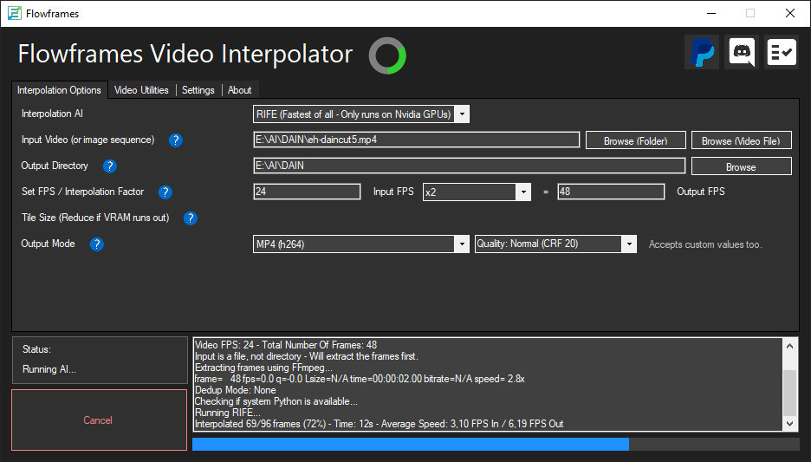The height and width of the screenshot is (462, 811).
Task: Switch to Video Utilities tab
Action: point(141,90)
